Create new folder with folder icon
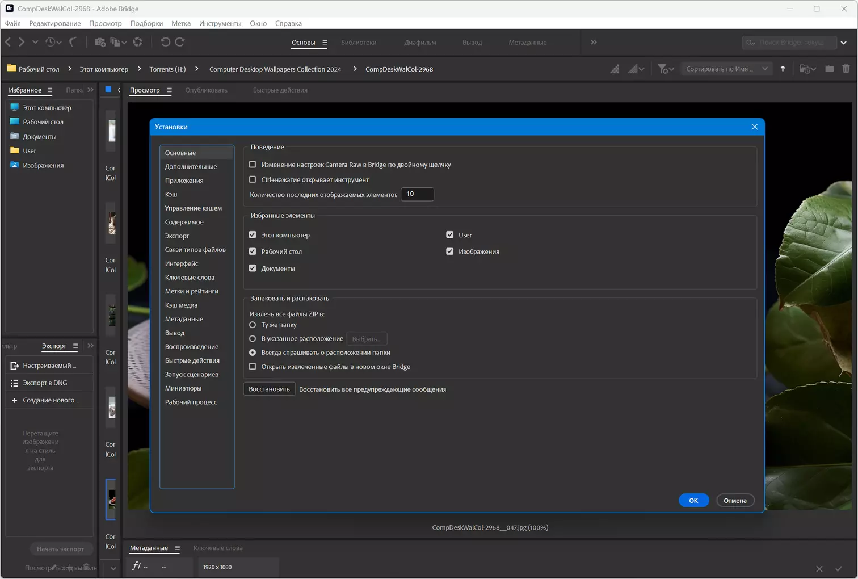 click(x=829, y=69)
